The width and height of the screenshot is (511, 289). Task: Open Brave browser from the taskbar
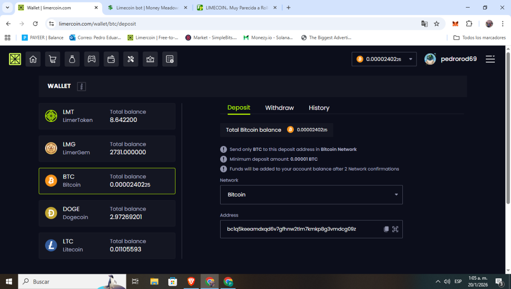[191, 281]
